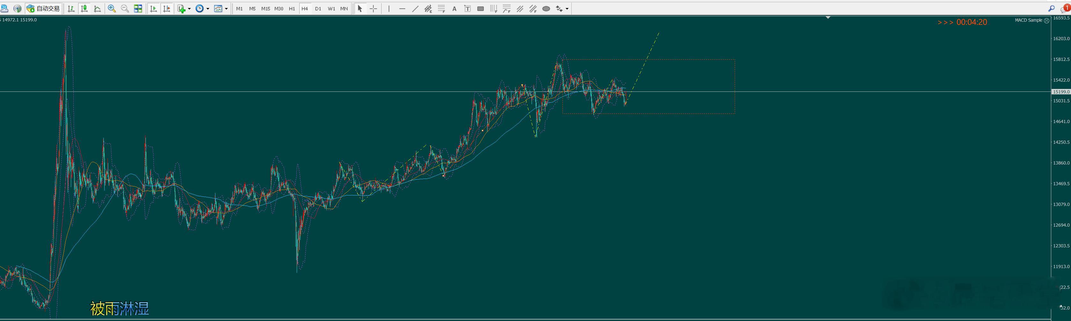
Task: Switch to the W1 weekly timeframe
Action: [x=331, y=8]
